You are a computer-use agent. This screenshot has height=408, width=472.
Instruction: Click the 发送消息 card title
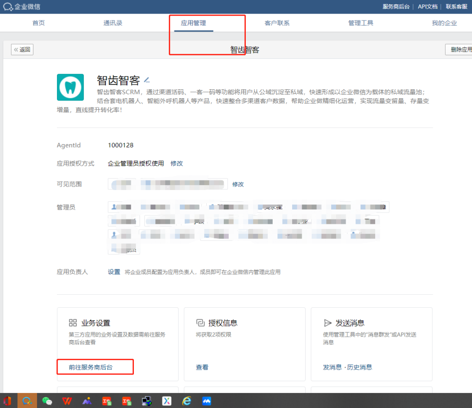coord(350,323)
